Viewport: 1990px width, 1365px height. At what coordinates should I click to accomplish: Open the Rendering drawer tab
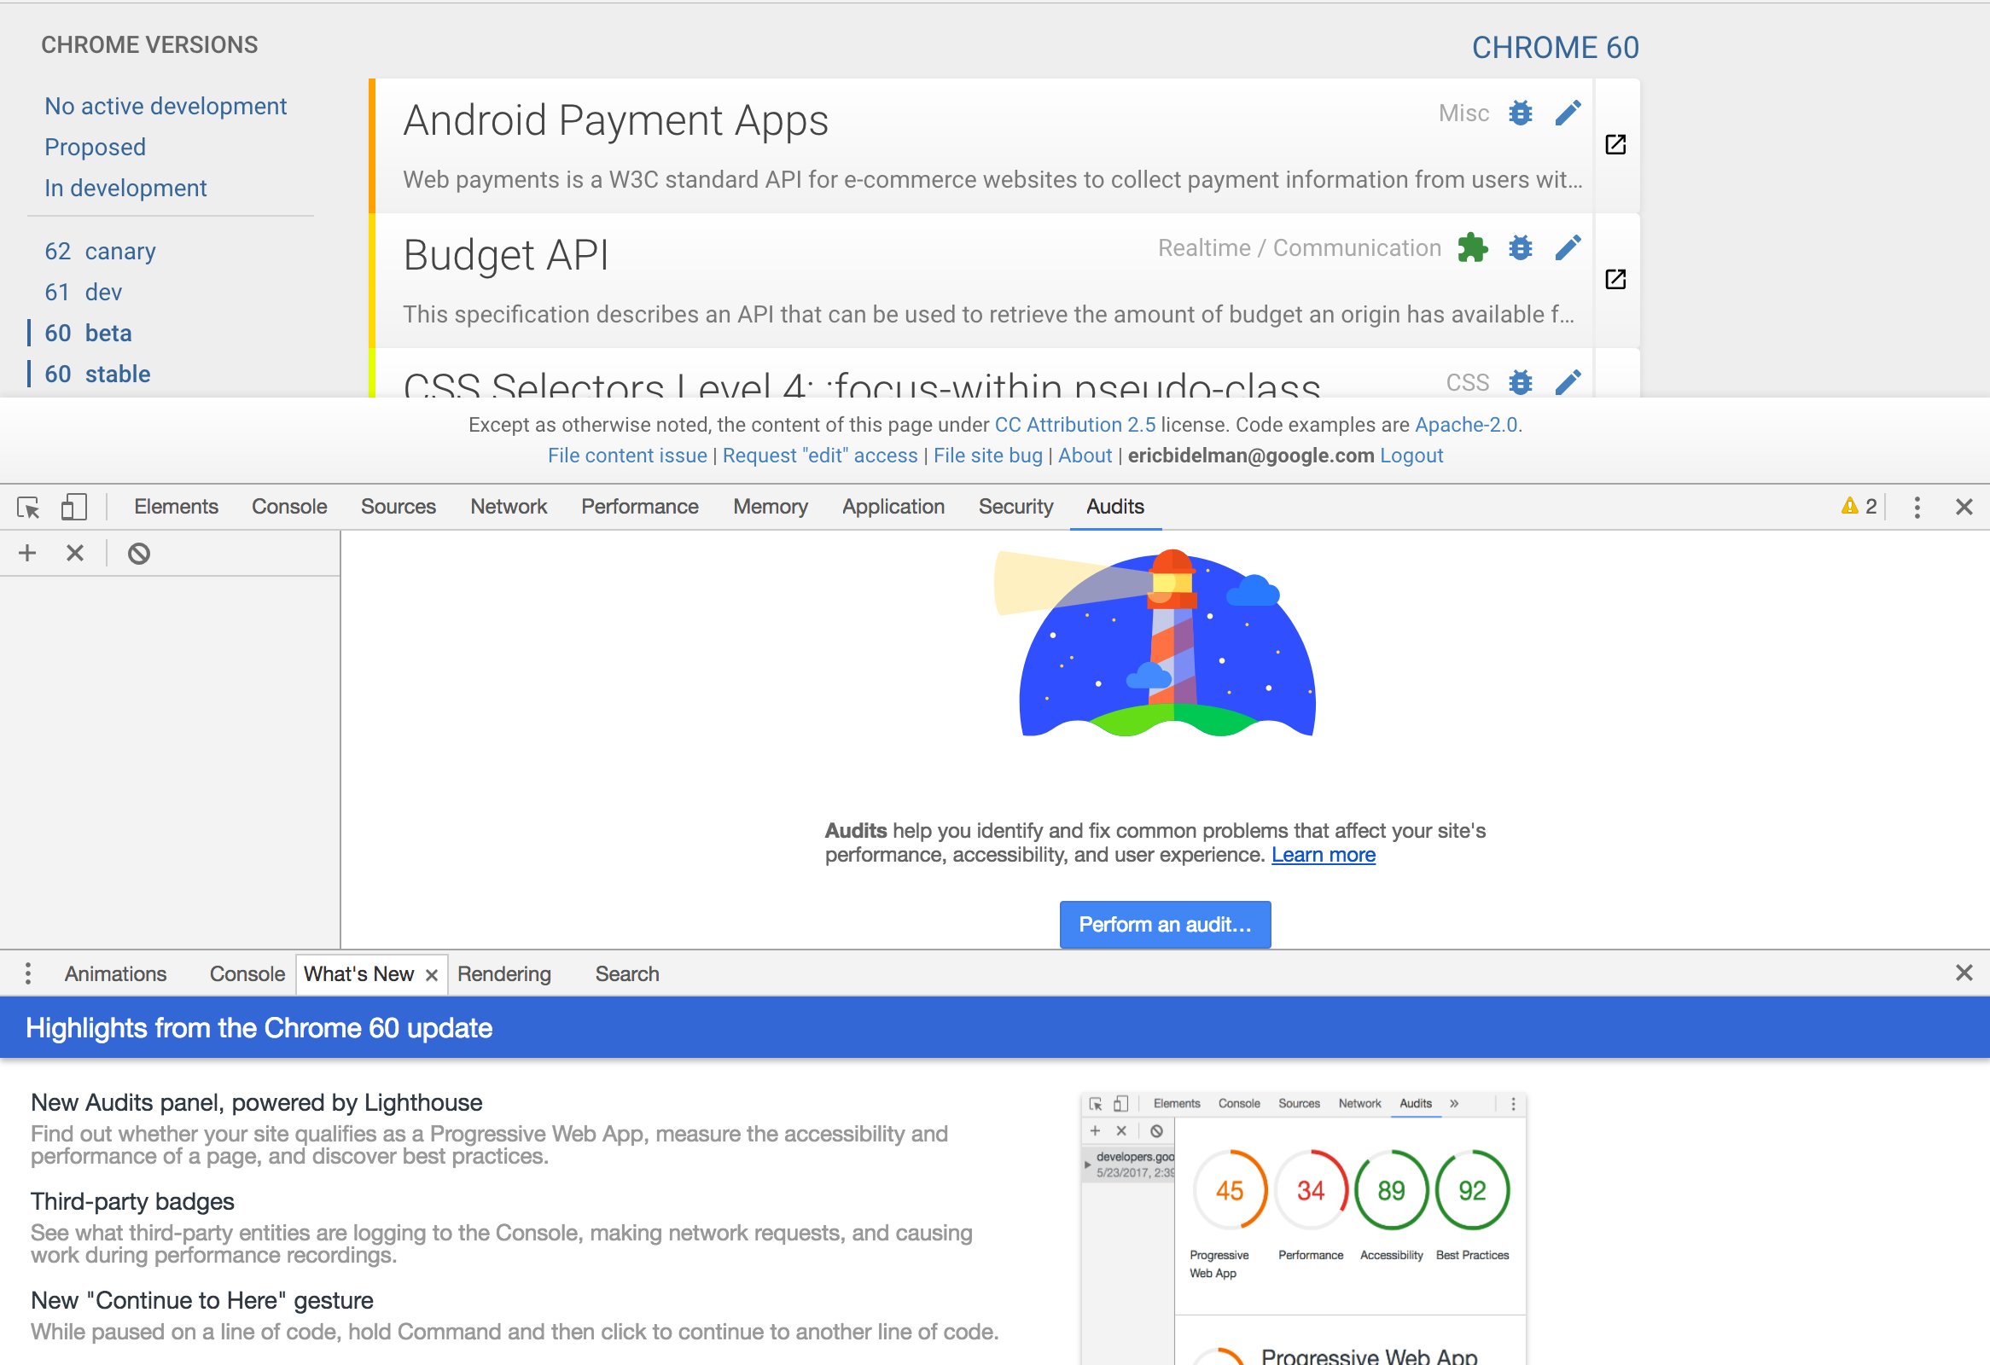point(504,974)
